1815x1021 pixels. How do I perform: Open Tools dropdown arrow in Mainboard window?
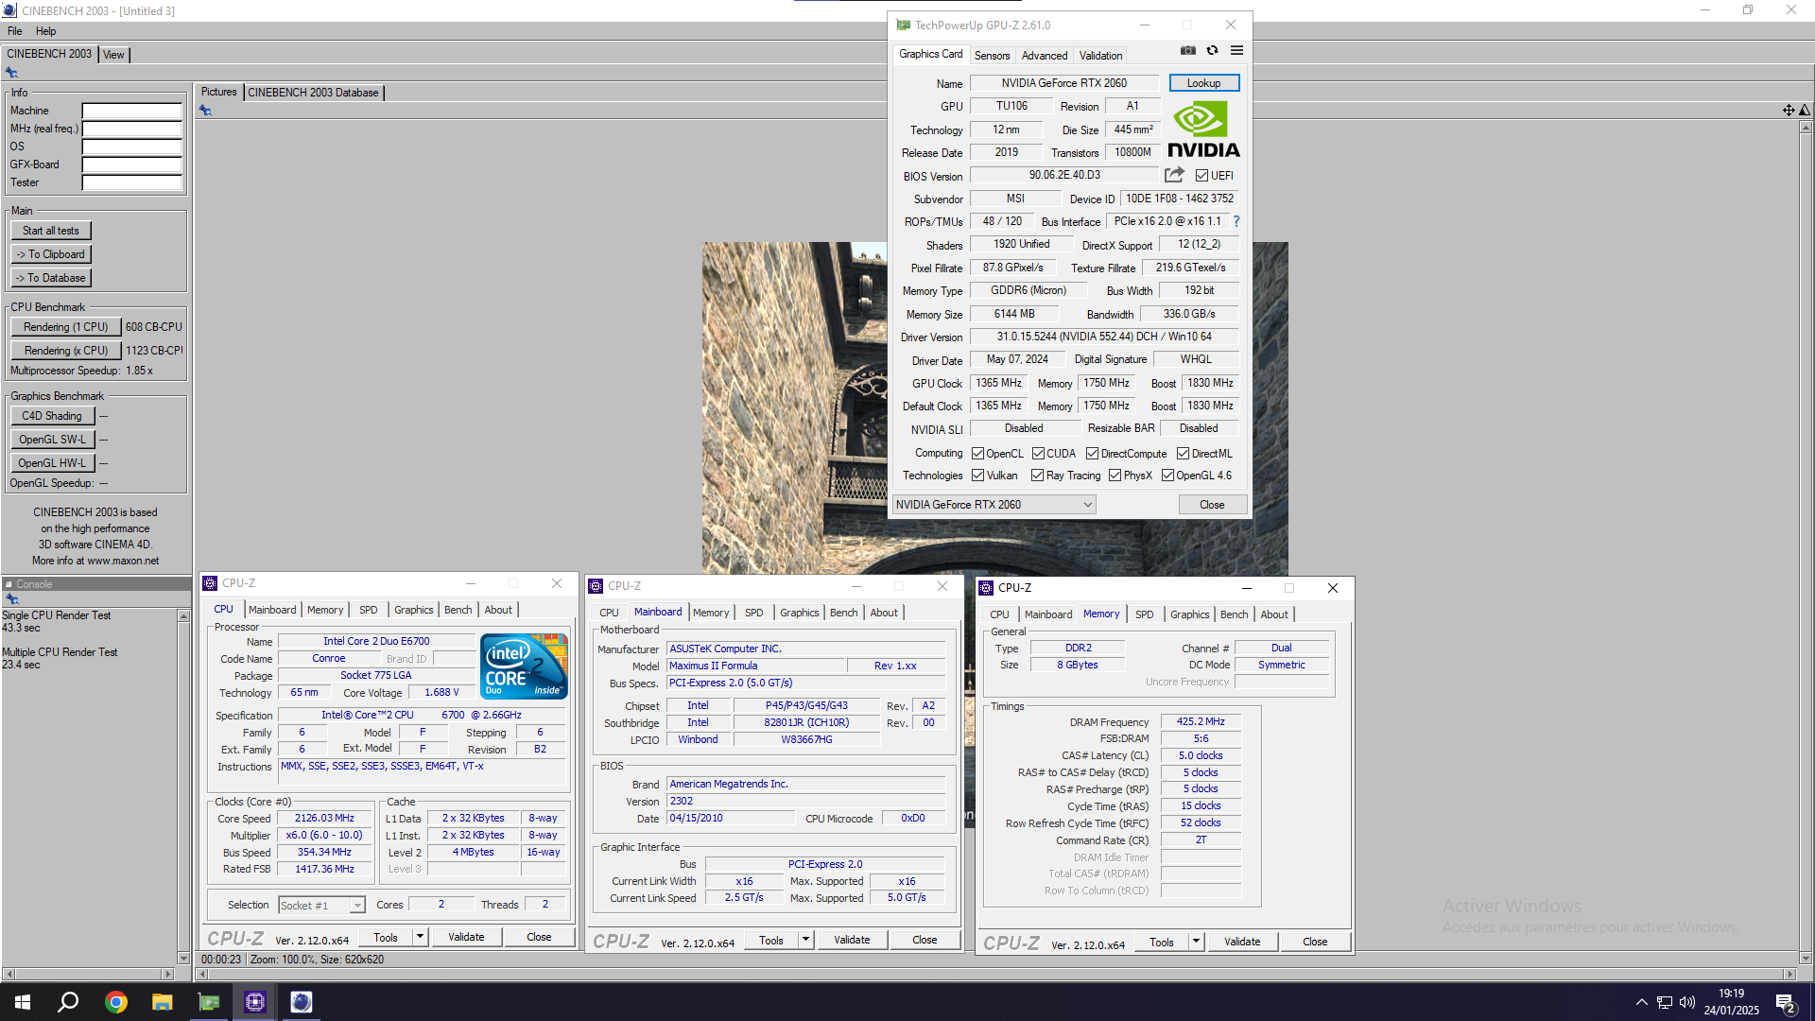coord(805,940)
